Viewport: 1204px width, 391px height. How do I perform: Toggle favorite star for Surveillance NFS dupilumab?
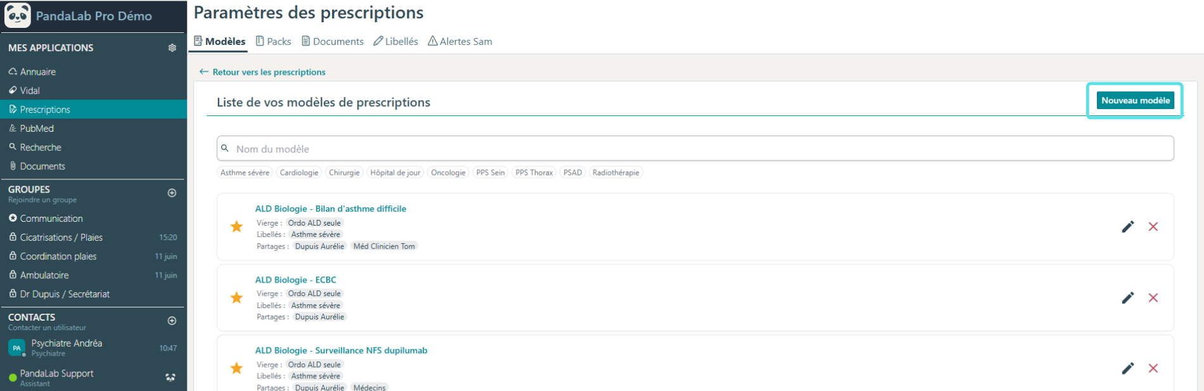click(x=236, y=368)
